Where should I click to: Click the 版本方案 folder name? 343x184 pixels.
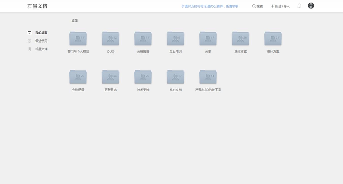click(240, 52)
